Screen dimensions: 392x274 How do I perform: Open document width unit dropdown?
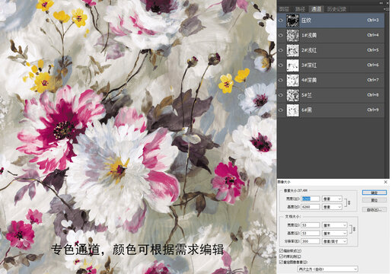[334, 225]
